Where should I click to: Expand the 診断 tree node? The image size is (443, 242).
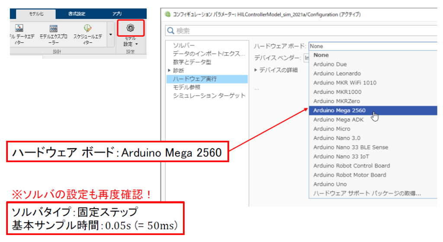tap(169, 70)
